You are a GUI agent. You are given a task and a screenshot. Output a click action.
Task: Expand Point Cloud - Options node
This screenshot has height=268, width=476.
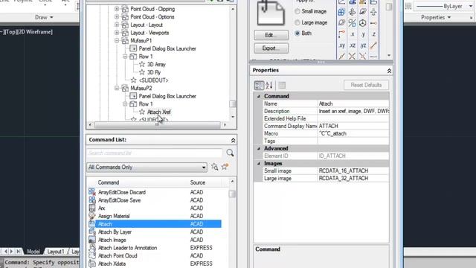117,16
